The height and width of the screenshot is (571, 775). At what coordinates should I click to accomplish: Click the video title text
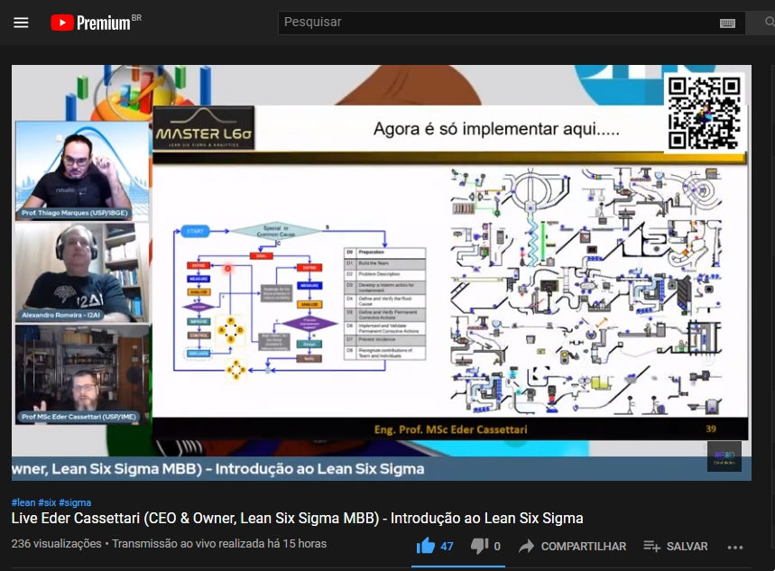(x=297, y=518)
